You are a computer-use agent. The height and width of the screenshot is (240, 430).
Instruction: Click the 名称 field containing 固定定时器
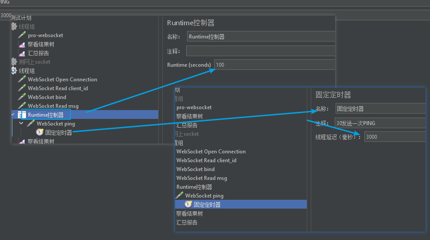380,109
